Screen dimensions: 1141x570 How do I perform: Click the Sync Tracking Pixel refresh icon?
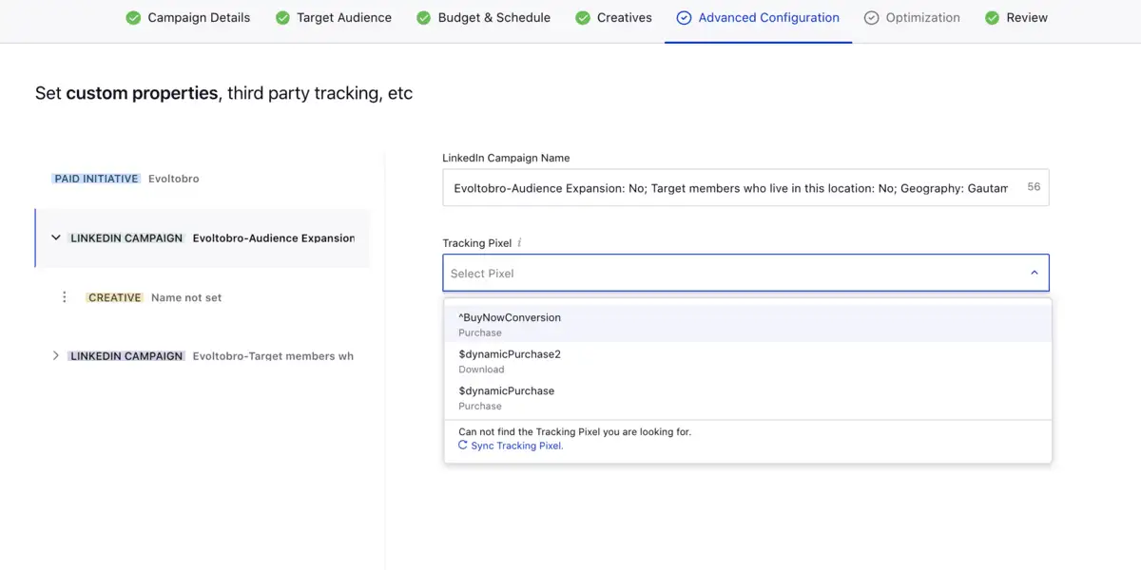pos(463,446)
